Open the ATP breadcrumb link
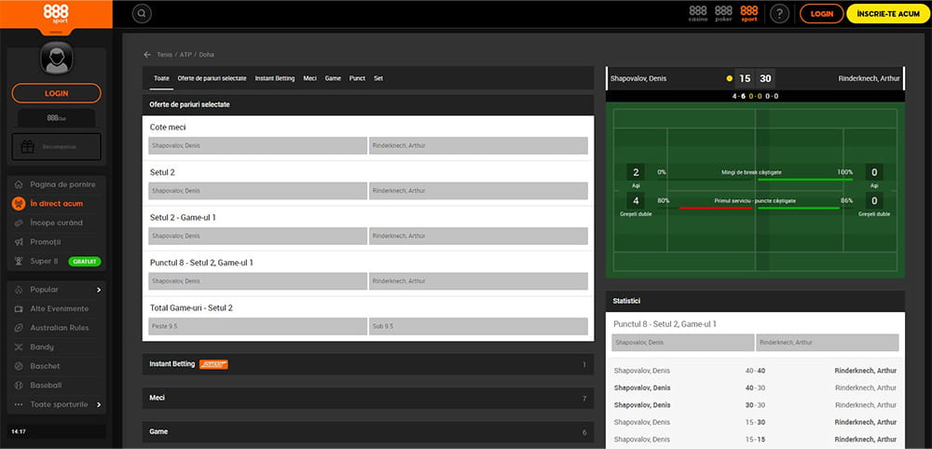The width and height of the screenshot is (932, 449). tap(185, 55)
